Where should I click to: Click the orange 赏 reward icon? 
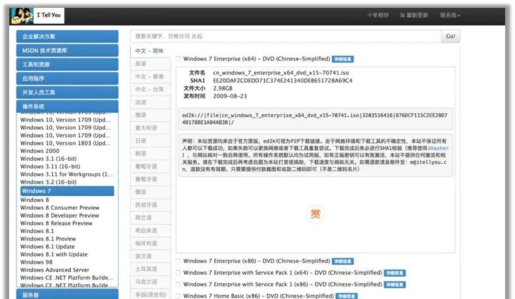point(315,214)
